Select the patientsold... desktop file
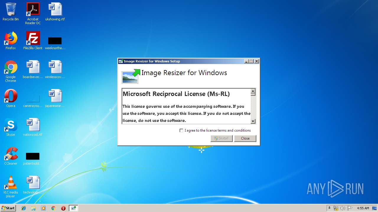Screen dimensions: 378x212 click(33, 158)
